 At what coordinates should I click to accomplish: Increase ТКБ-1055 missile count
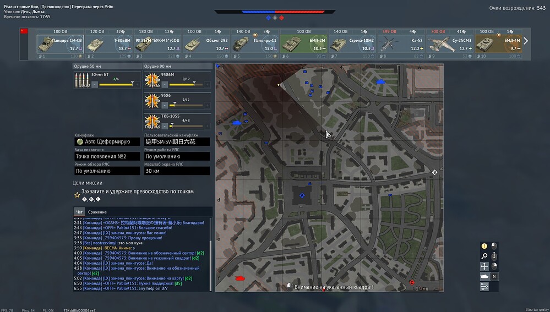(x=208, y=126)
